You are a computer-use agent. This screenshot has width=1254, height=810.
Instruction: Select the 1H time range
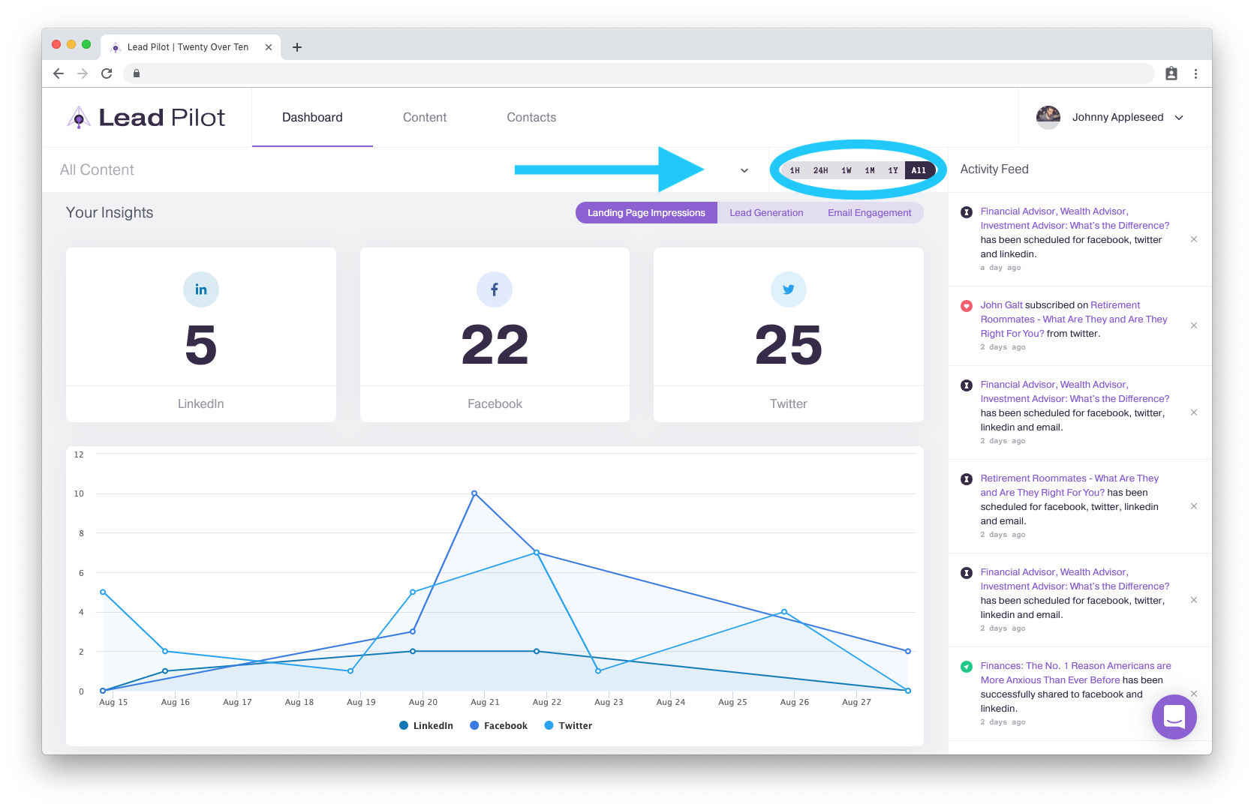[x=795, y=170]
